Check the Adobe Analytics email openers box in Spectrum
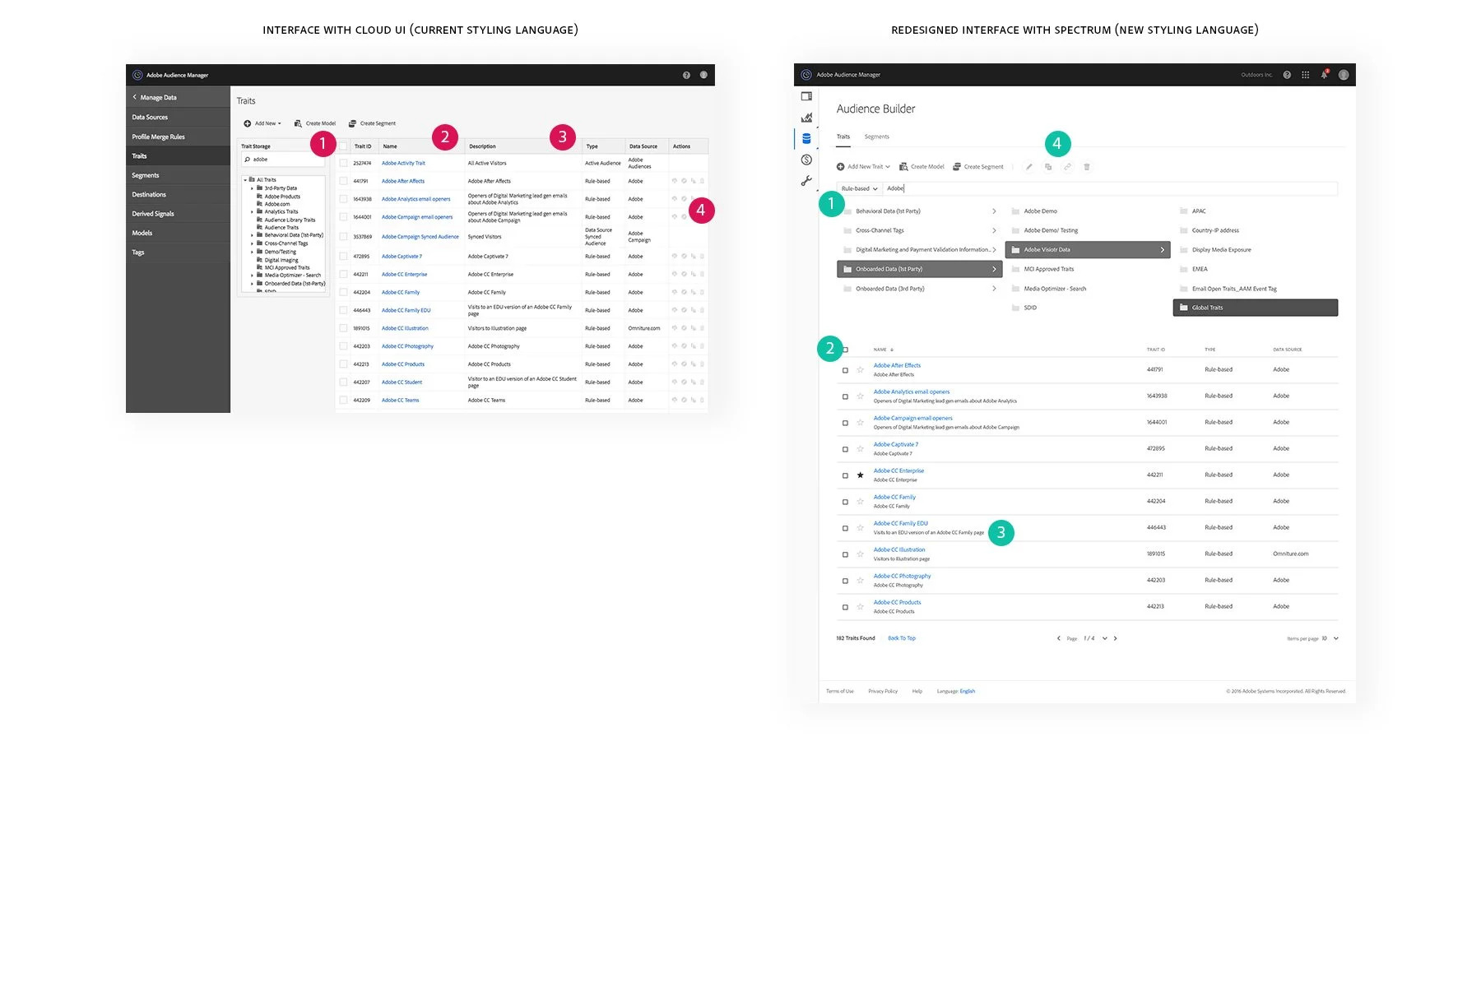The image size is (1481, 987). click(845, 396)
